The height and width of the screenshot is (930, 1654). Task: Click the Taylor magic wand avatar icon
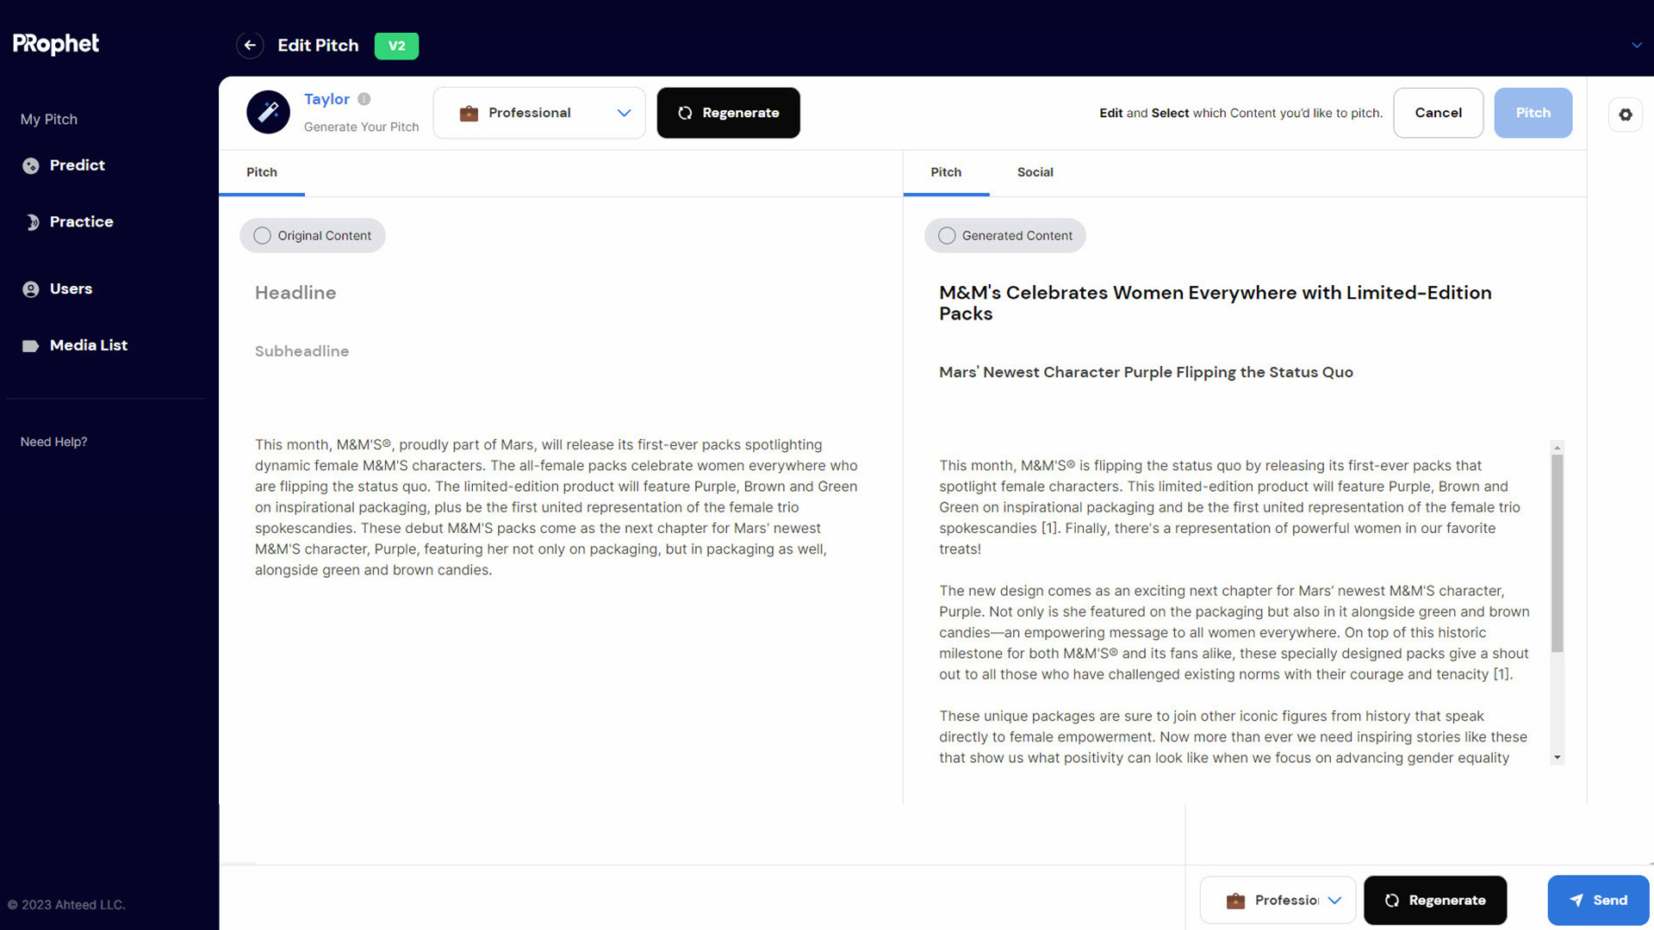tap(268, 112)
